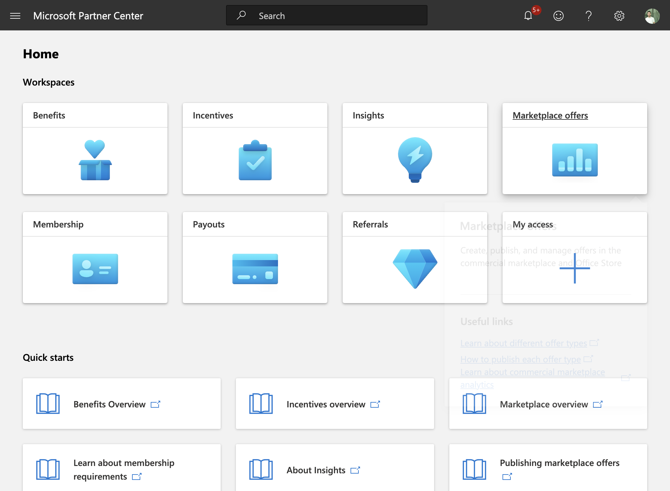Click the book icon beside Benefits Overview
Viewport: 670px width, 491px height.
(48, 404)
